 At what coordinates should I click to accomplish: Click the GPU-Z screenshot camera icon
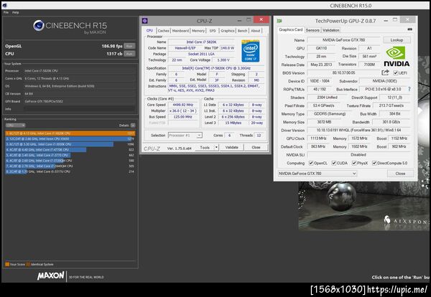point(409,29)
